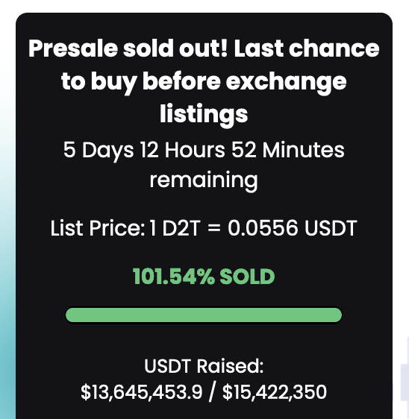Screen dimensions: 409x419
Task: Click the teal gradient strip beside the card
Action: click(x=7, y=267)
